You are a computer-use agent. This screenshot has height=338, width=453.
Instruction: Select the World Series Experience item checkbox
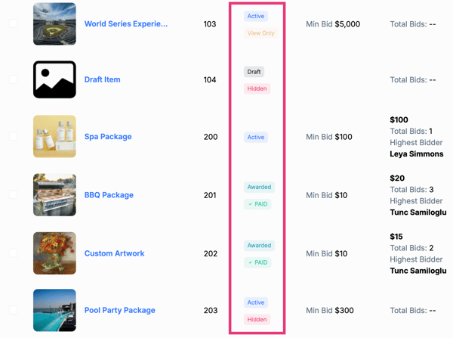pos(13,24)
